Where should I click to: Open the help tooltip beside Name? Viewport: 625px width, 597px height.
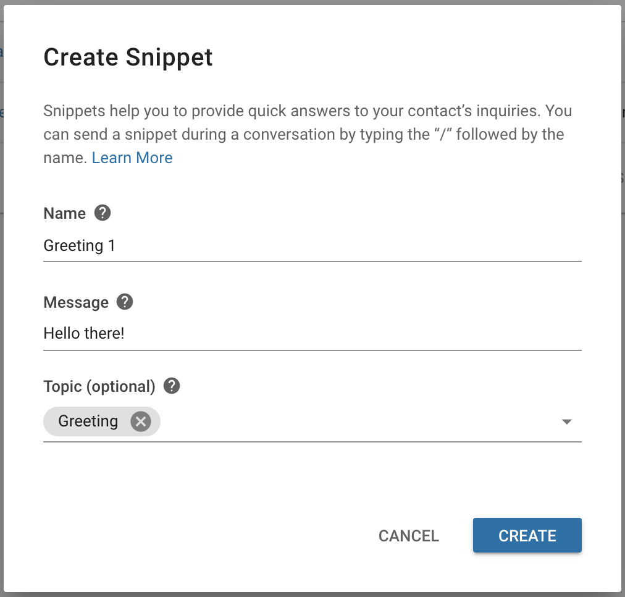pyautogui.click(x=103, y=213)
